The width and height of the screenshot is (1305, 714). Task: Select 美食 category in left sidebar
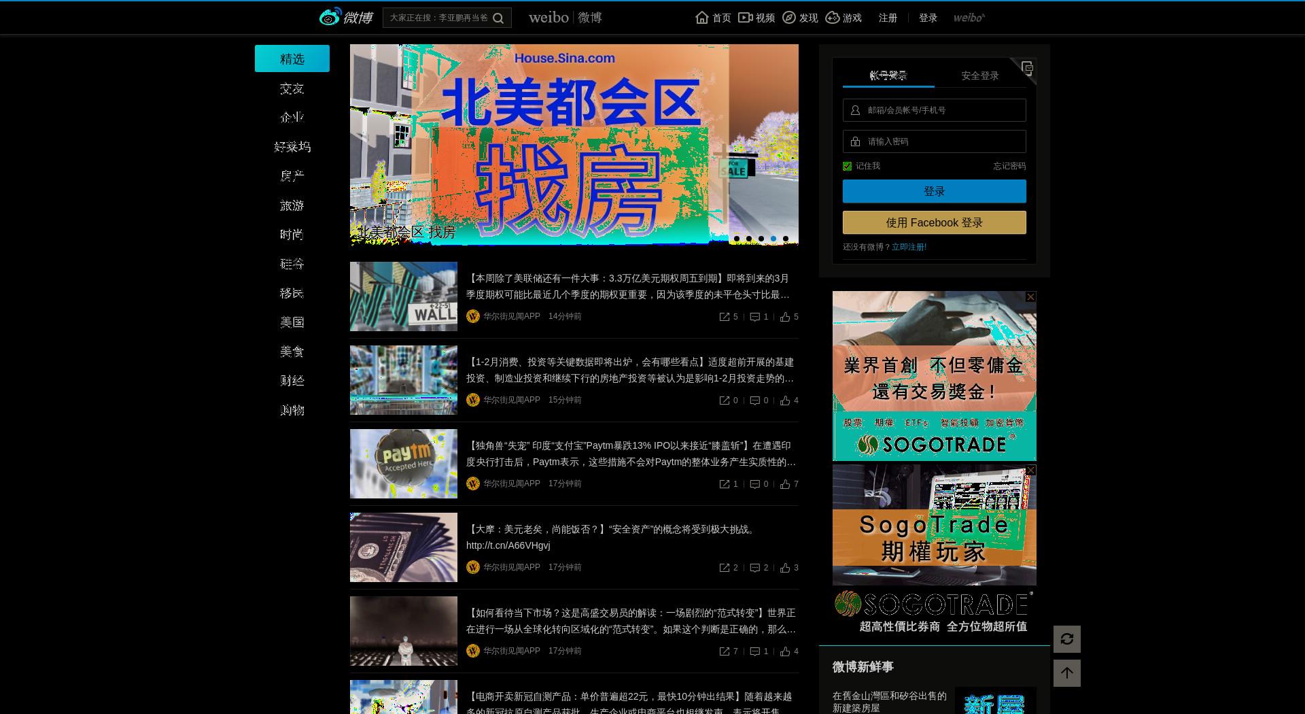coord(292,352)
